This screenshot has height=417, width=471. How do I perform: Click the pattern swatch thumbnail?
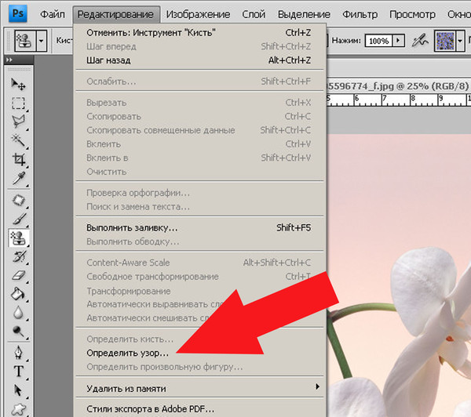point(445,41)
